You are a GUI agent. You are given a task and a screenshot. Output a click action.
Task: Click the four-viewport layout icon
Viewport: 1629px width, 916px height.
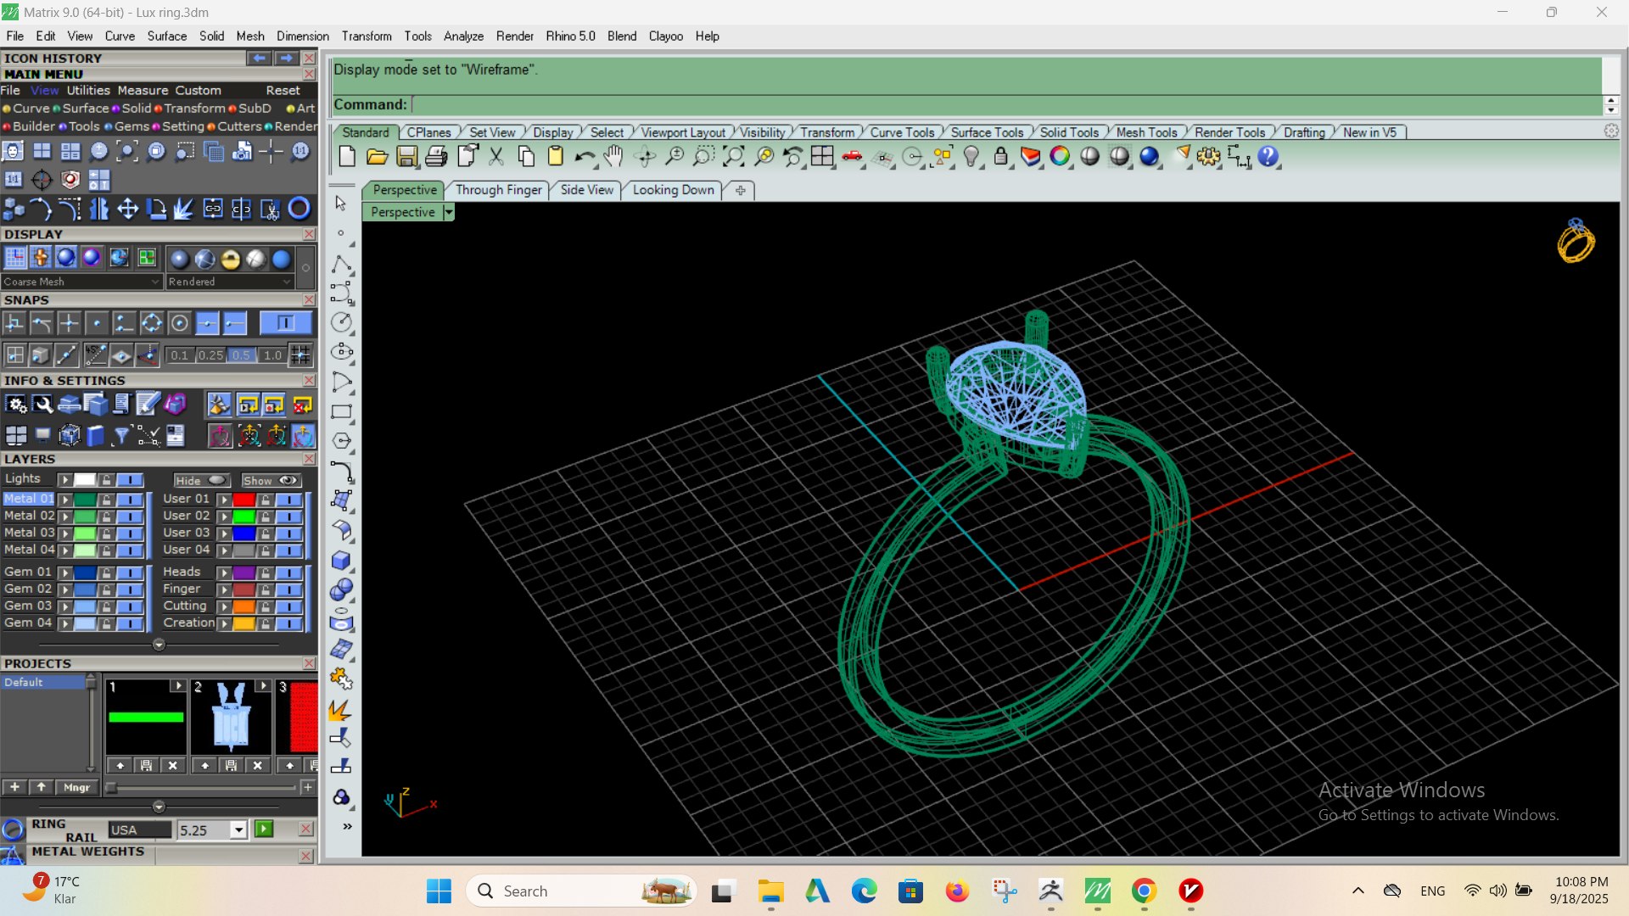[x=822, y=157]
